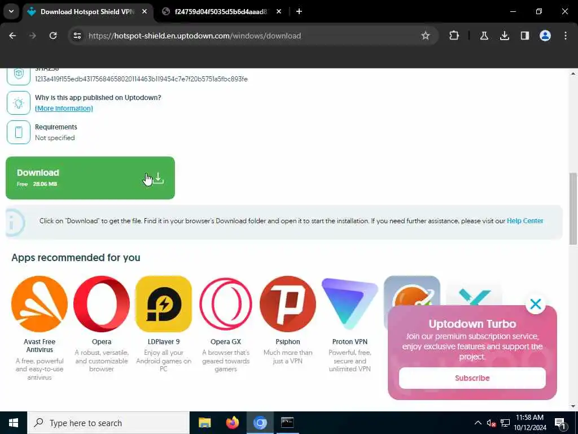Open the Windows Start menu
578x434 pixels.
tap(14, 423)
